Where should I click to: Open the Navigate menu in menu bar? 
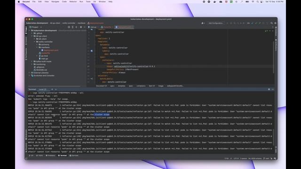click(55, 1)
